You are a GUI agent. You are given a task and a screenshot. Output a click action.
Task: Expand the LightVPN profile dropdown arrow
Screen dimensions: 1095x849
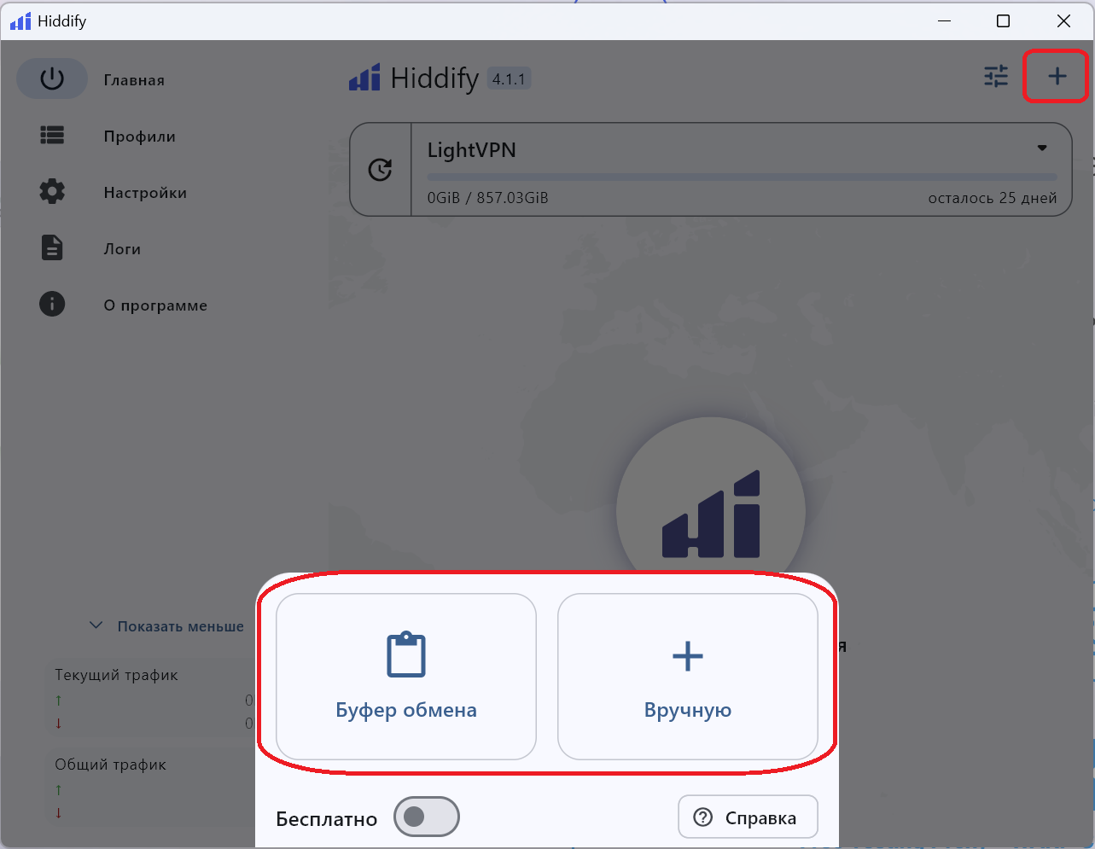pos(1042,148)
